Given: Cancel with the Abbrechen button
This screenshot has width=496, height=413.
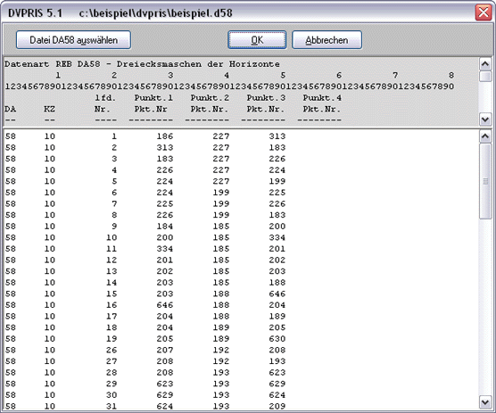Looking at the screenshot, I should pyautogui.click(x=327, y=40).
